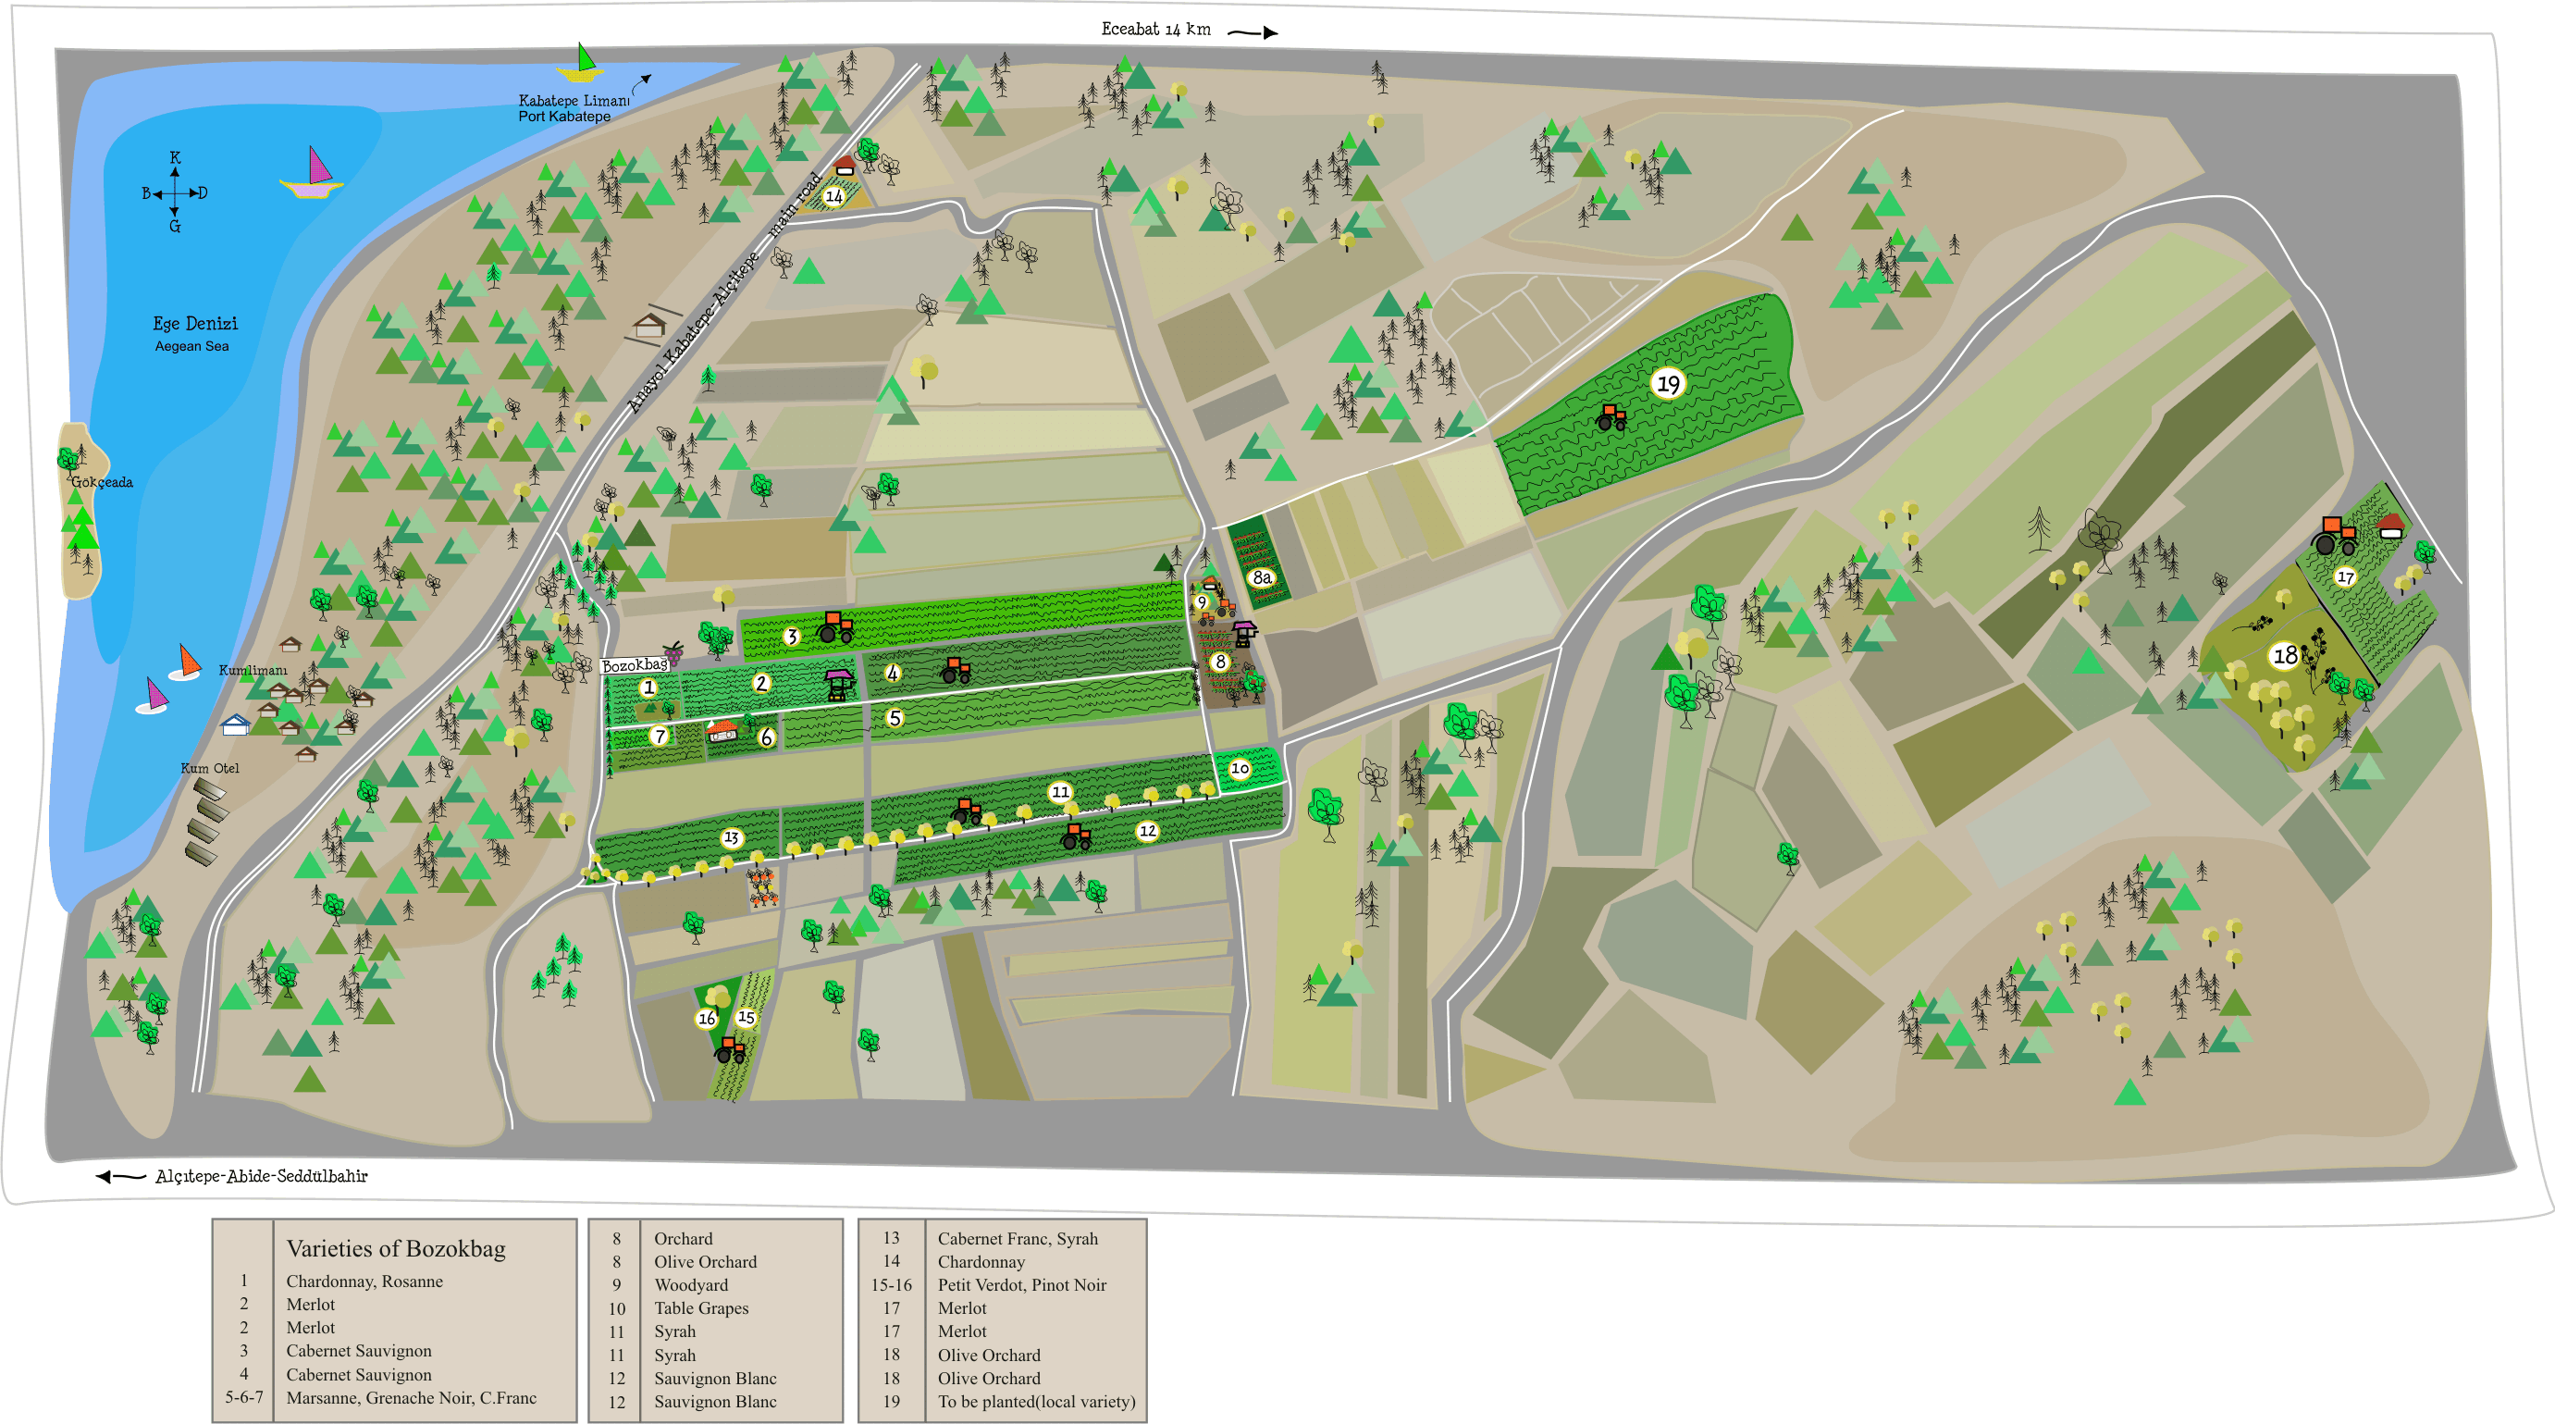This screenshot has height=1424, width=2555.
Task: Click the Bozokbag label on the map
Action: point(634,665)
